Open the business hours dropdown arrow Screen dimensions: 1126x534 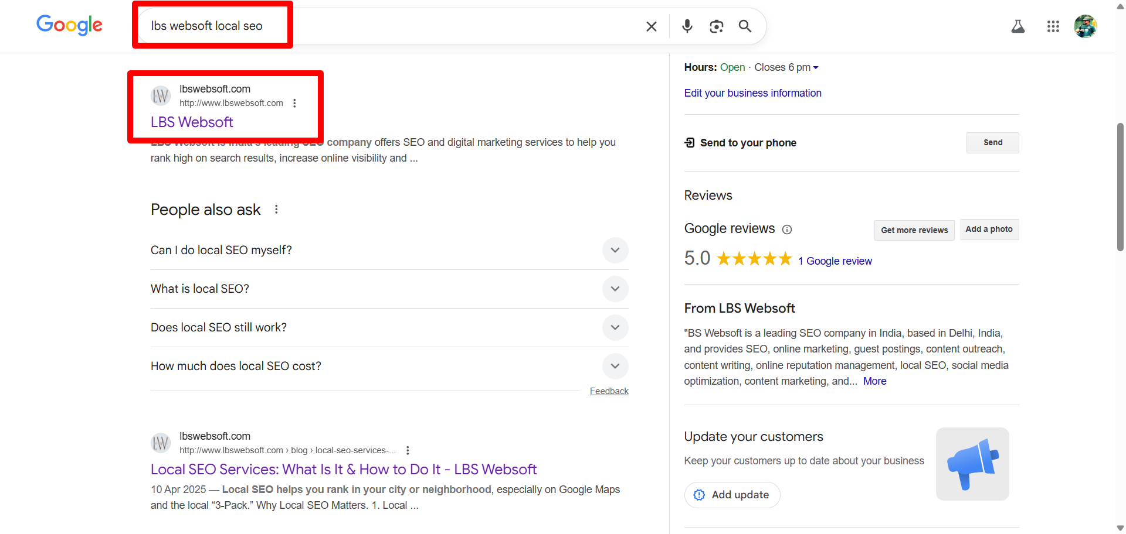(816, 68)
